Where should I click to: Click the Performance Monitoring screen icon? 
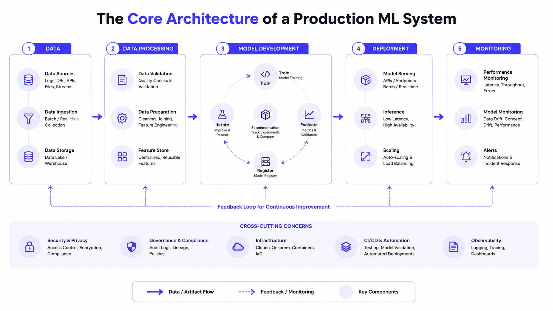click(x=466, y=80)
